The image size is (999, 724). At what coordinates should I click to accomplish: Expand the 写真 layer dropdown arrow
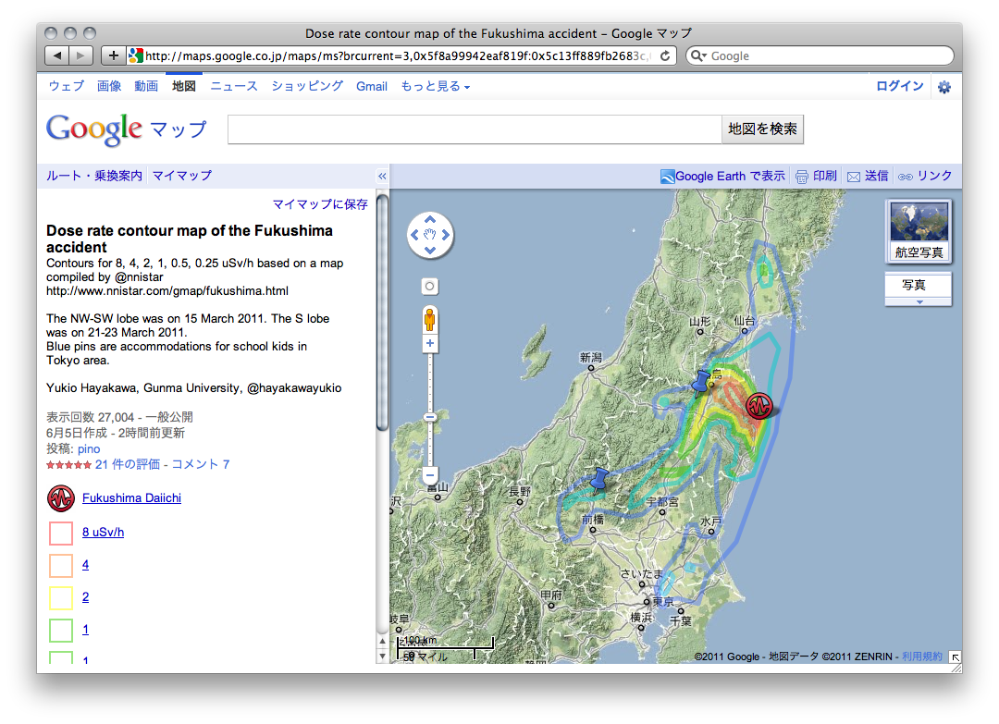click(917, 302)
